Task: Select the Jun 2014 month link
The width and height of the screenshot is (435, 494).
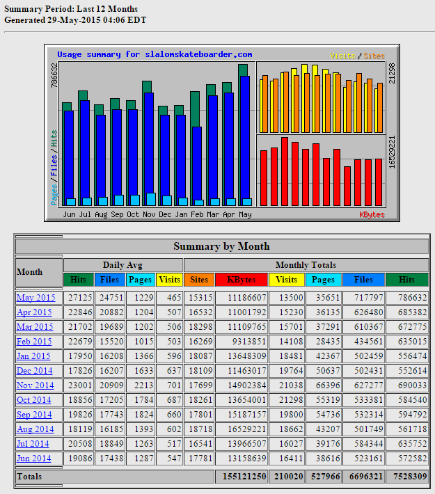Action: pyautogui.click(x=35, y=459)
